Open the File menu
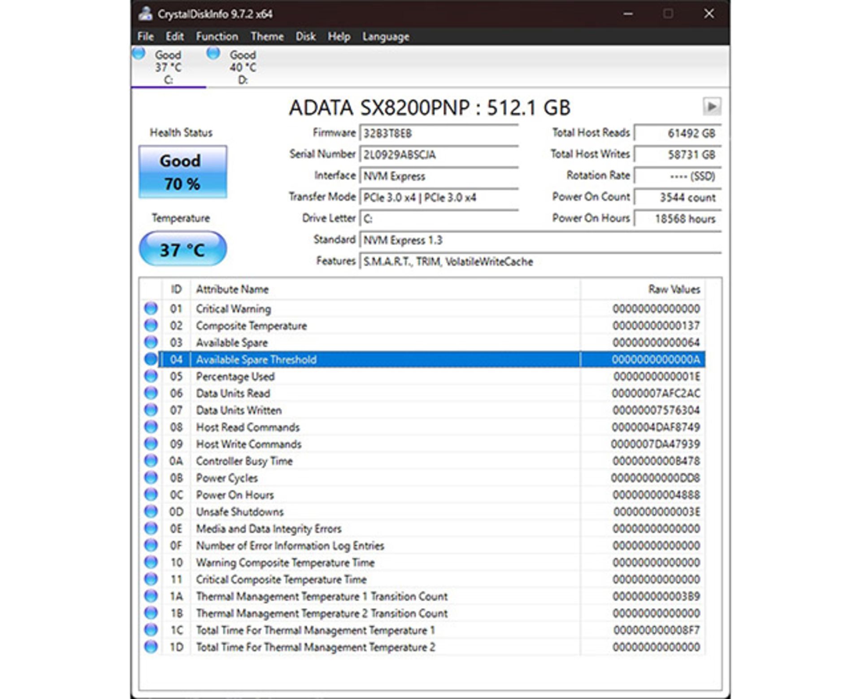861x699 pixels. [145, 36]
